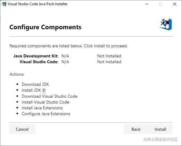Click the Install button
Viewport: 182px width, 146px height.
[x=160, y=129]
